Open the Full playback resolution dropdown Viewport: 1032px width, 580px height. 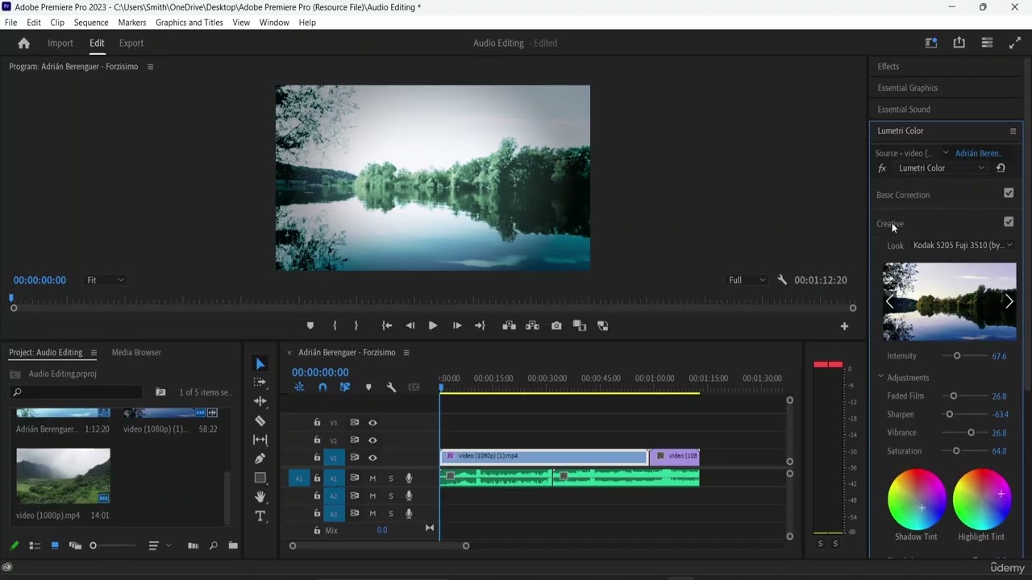coord(747,280)
